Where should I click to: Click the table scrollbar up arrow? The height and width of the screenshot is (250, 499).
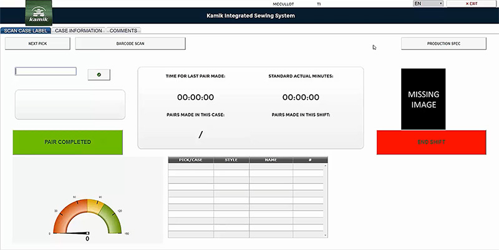pos(325,165)
